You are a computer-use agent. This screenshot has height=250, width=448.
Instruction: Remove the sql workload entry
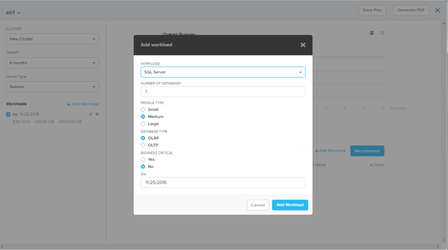coord(97,114)
